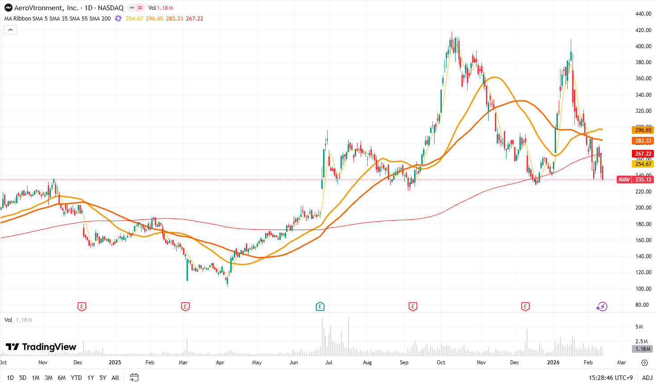The width and height of the screenshot is (656, 383).
Task: Open the earnings marker near Sep 2025
Action: tap(413, 306)
